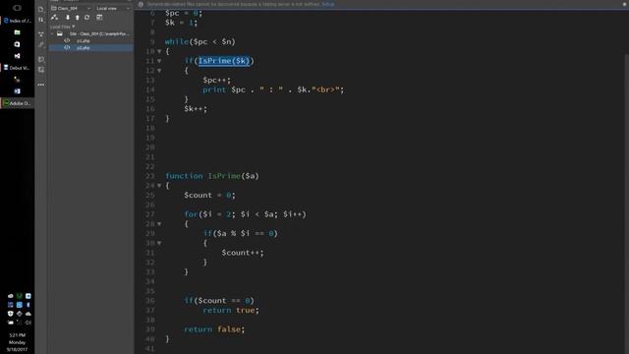Image resolution: width=629 pixels, height=354 pixels.
Task: Open the Store taskbar icon
Action: 17,44
